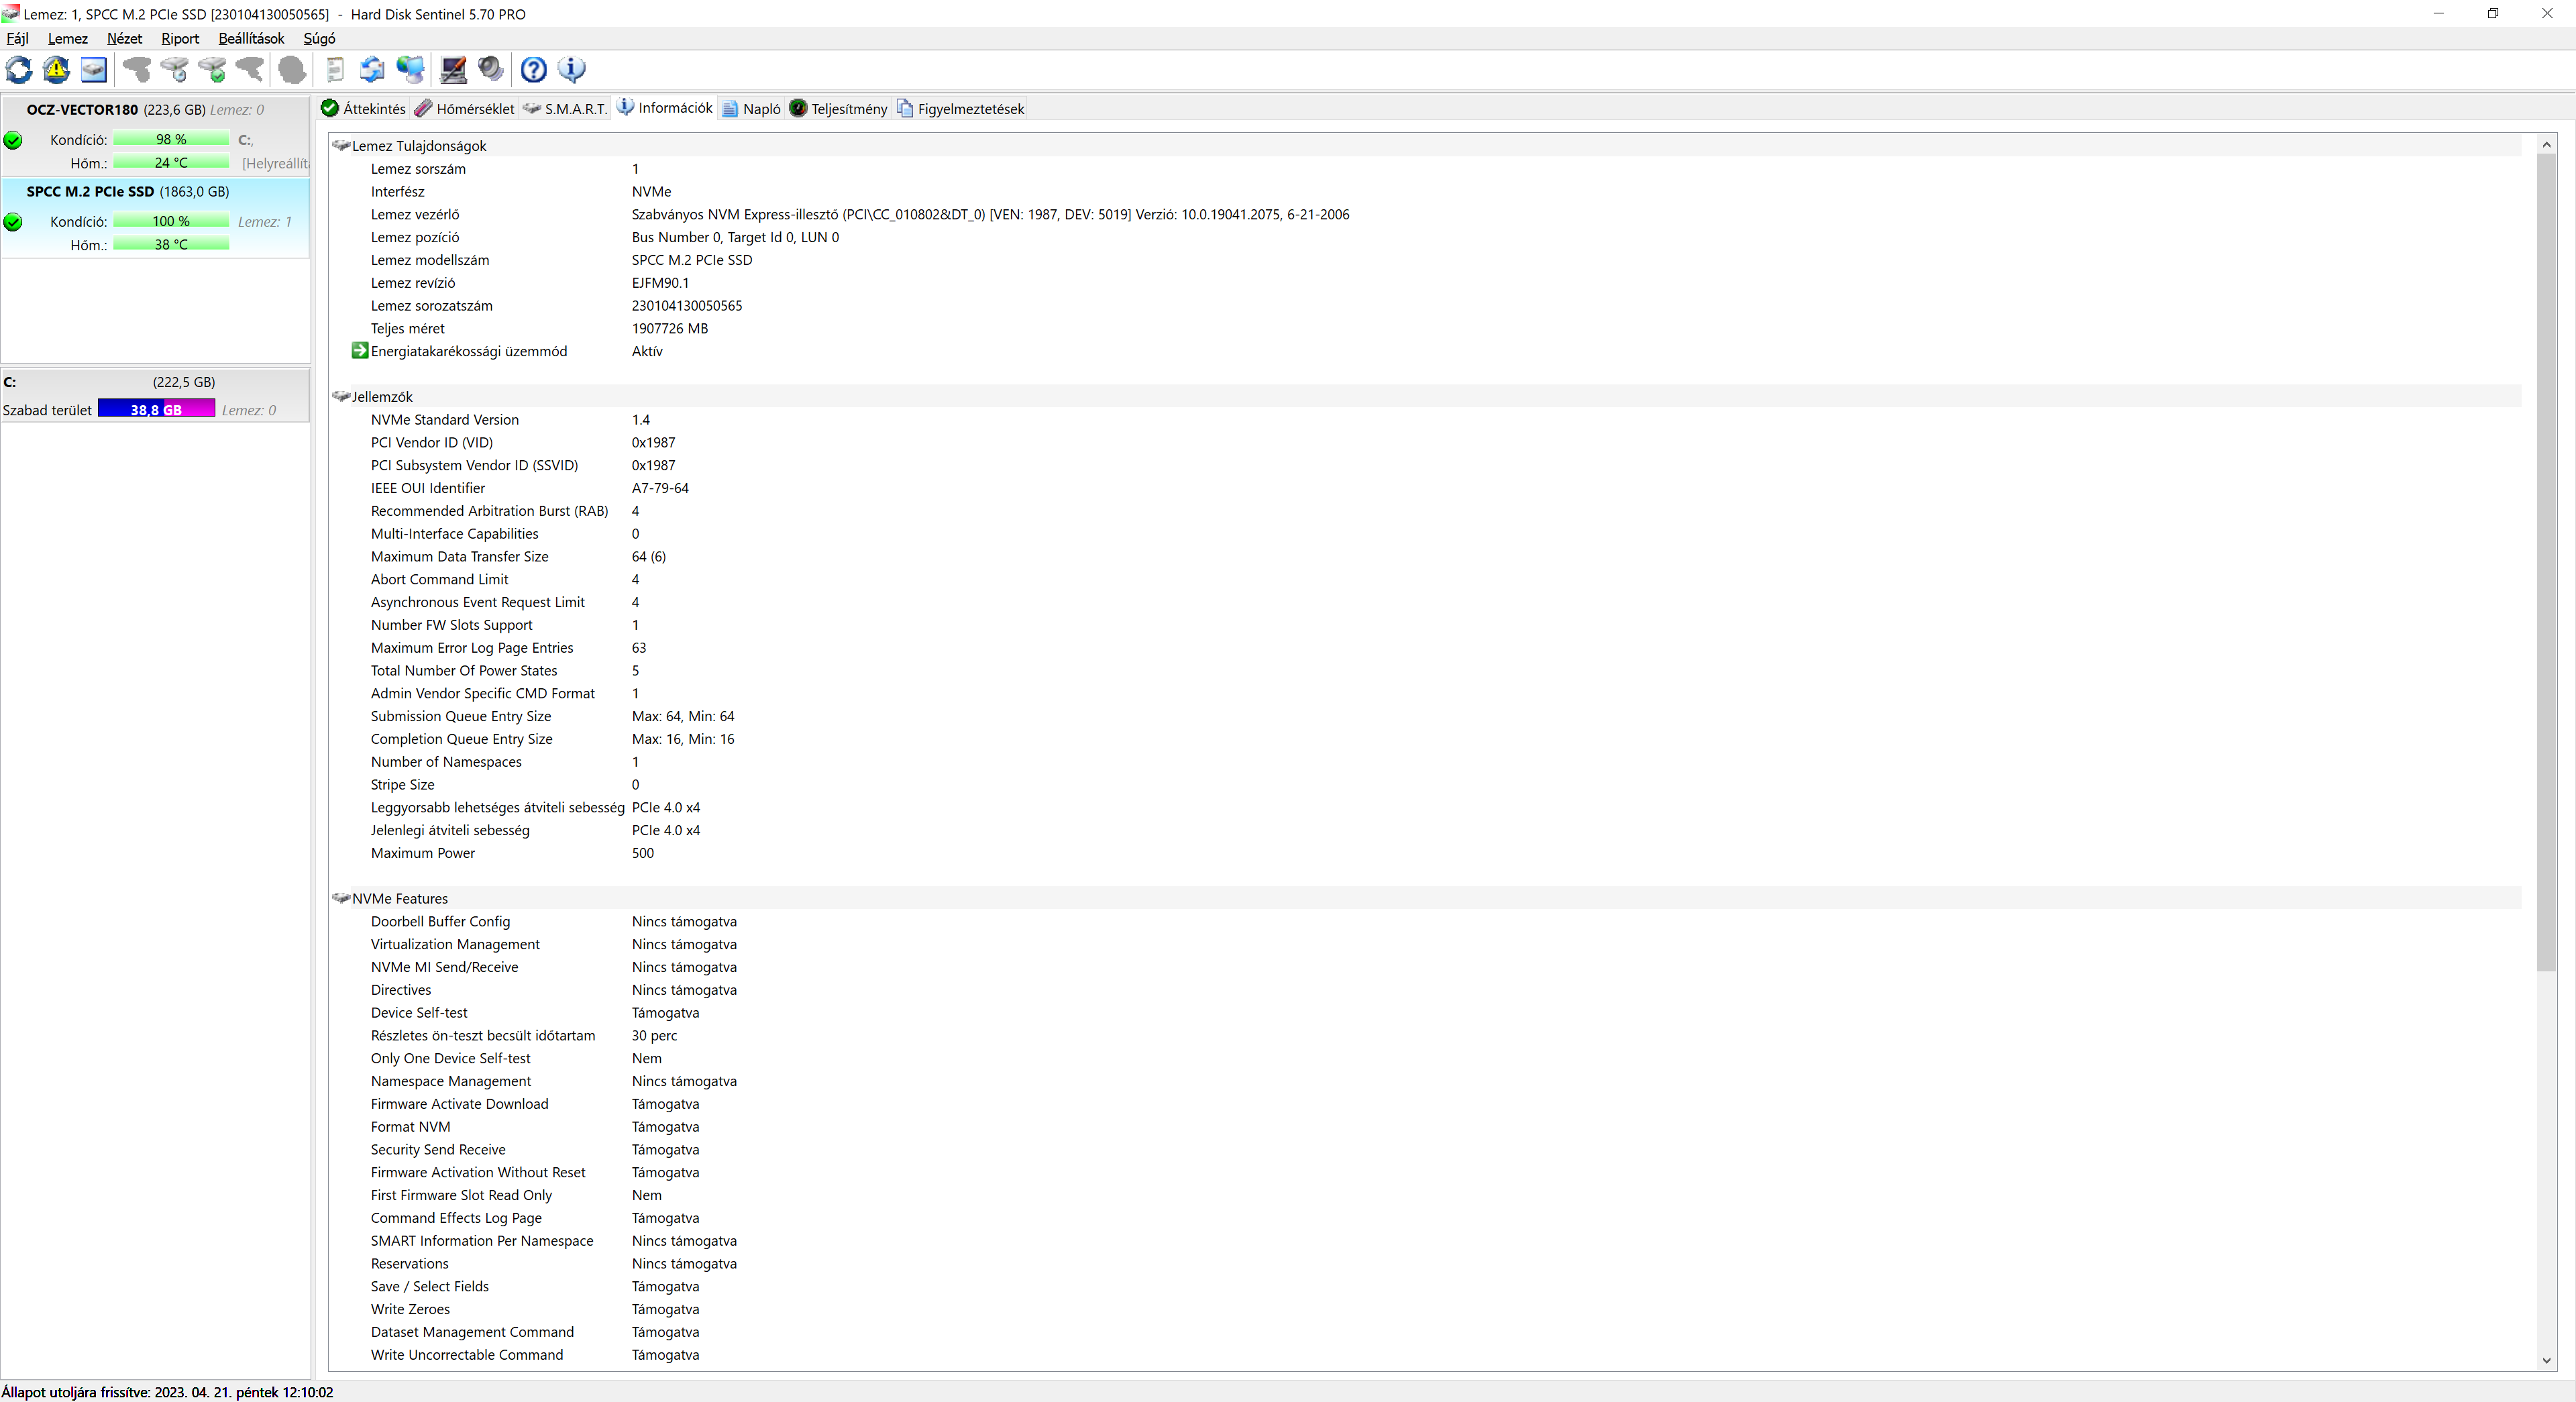Select the SPCC M.2 PCIe SSD disk entry
Screen dimensions: 2576x1402
point(155,218)
